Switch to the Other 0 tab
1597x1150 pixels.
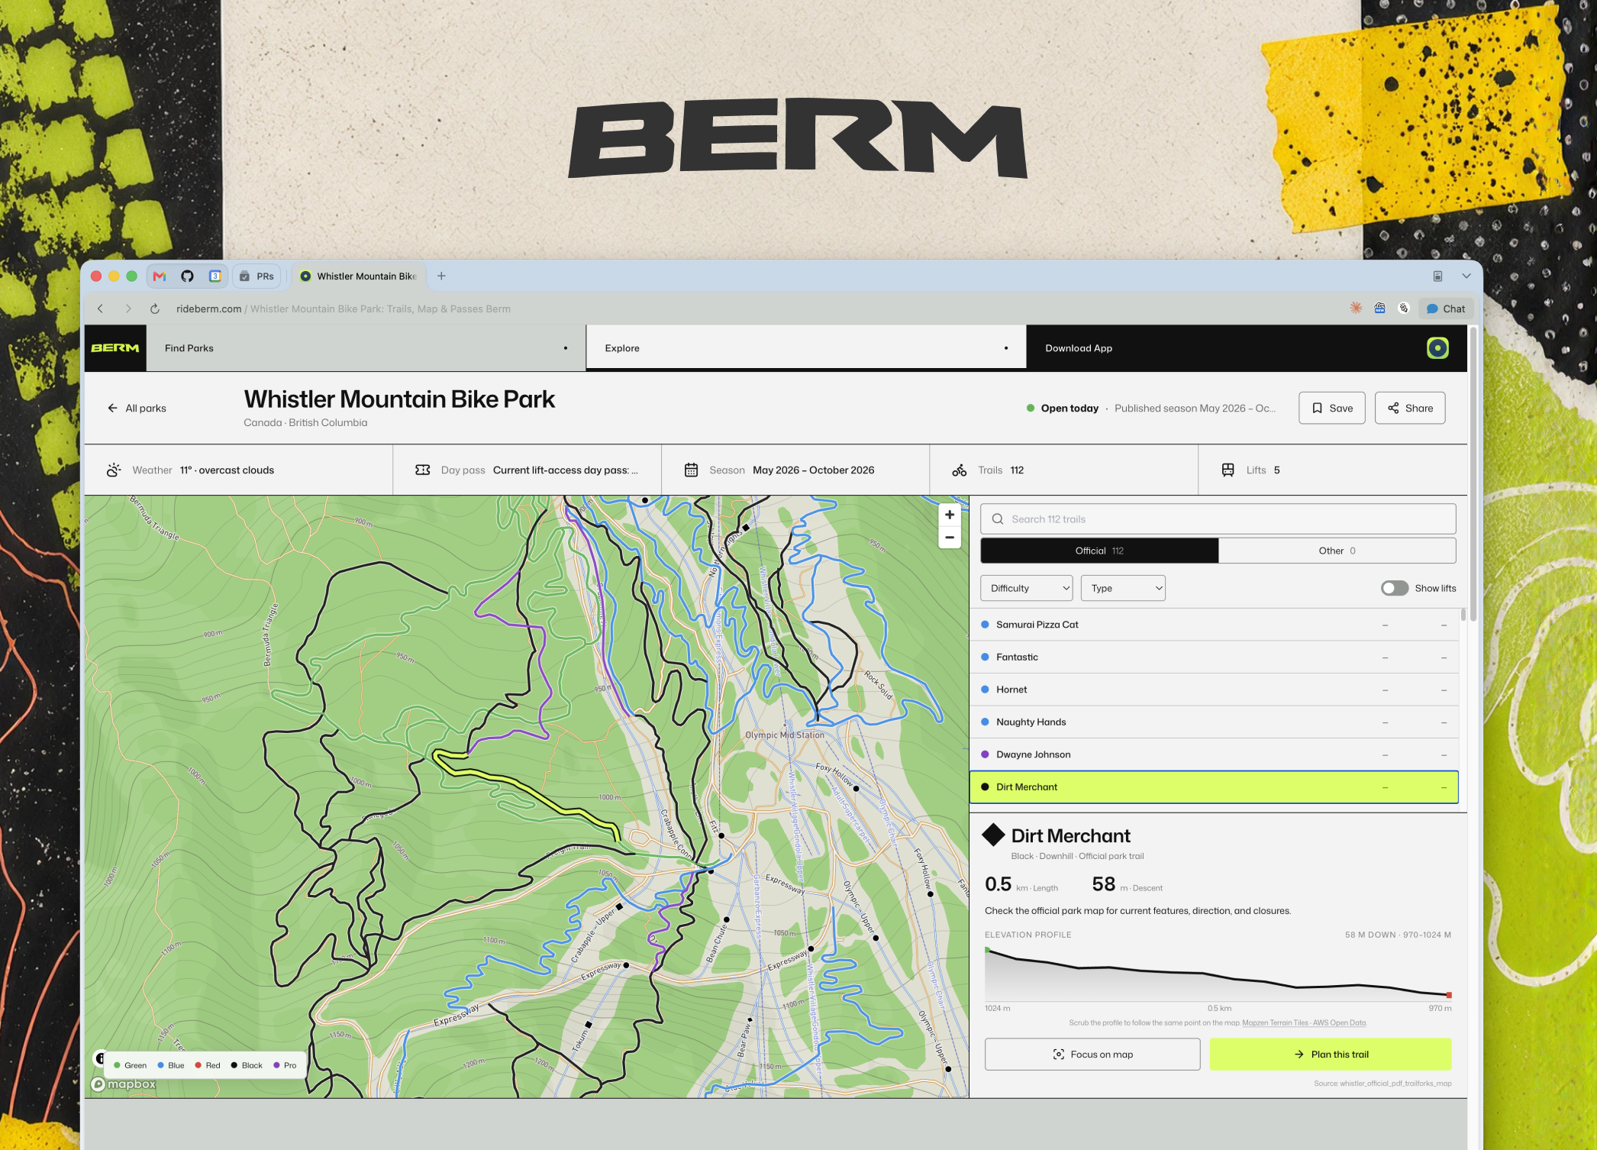[x=1337, y=551]
